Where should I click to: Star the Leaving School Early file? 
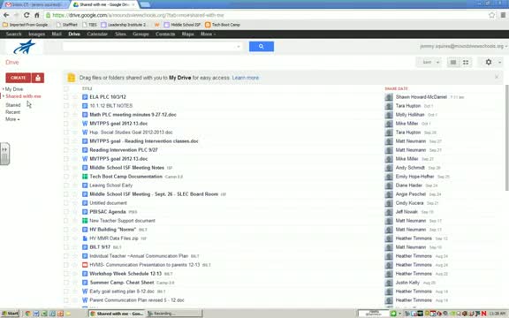[x=74, y=185]
